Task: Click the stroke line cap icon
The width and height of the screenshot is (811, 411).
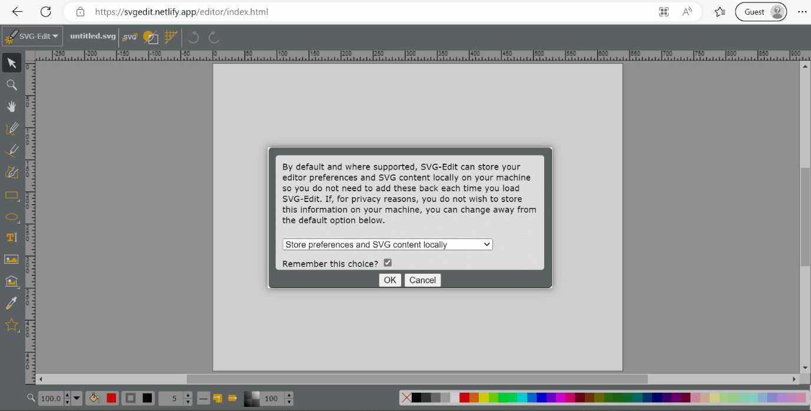Action: point(232,398)
